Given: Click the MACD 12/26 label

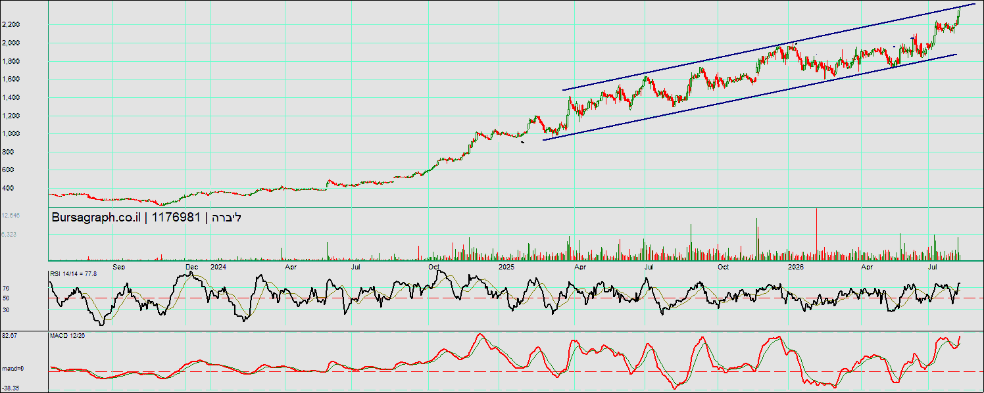Looking at the screenshot, I should [x=68, y=336].
